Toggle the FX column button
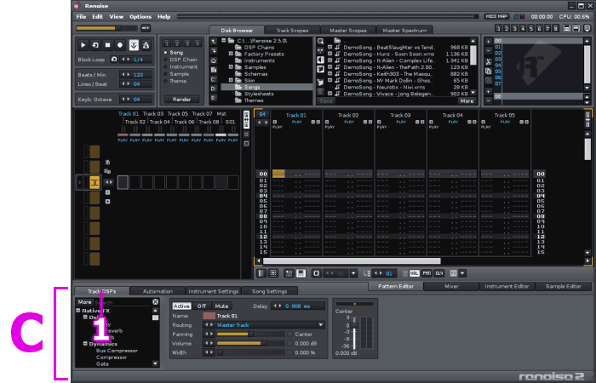Screen dimensions: 596x383 [x=453, y=273]
